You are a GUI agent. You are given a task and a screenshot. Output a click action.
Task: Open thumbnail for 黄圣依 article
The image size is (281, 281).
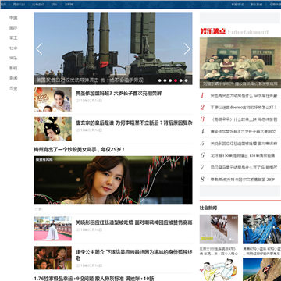click(53, 99)
